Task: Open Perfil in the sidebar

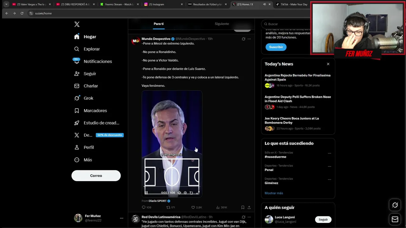Action: coord(84,147)
